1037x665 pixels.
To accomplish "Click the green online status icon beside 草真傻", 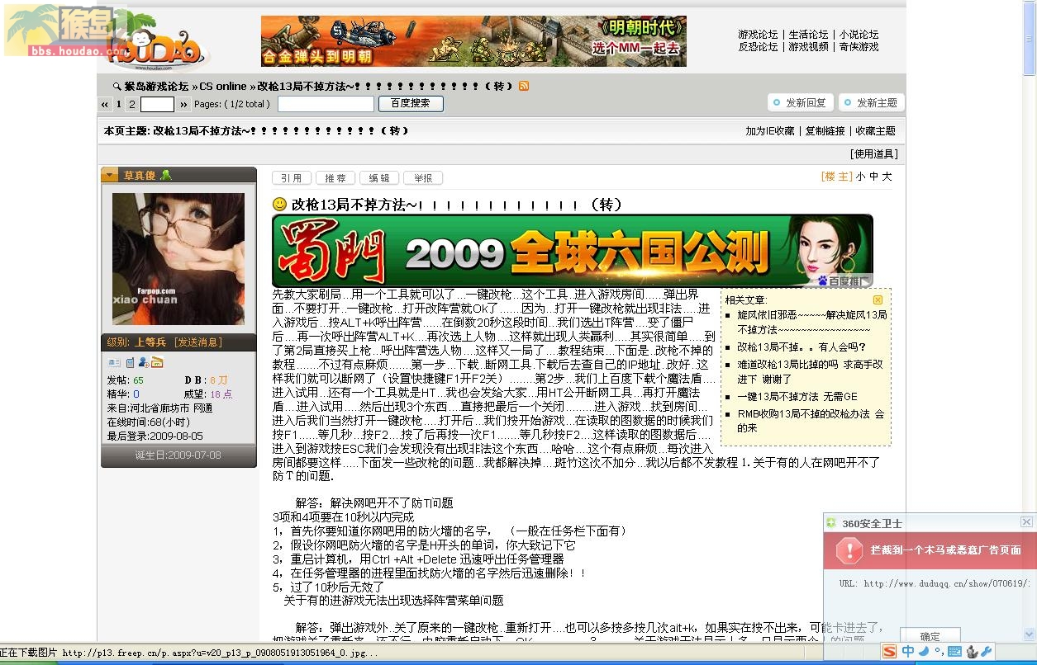I will [x=166, y=175].
